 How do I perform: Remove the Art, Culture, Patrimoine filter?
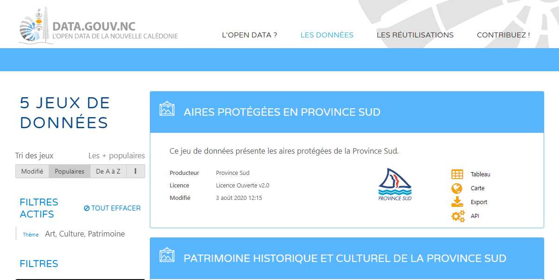(x=85, y=234)
